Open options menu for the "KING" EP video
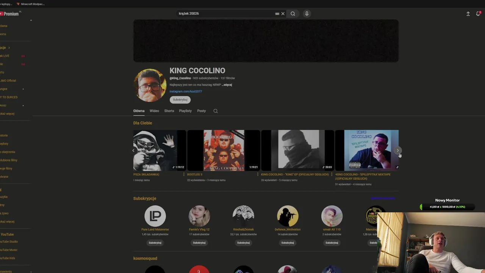 (x=332, y=174)
